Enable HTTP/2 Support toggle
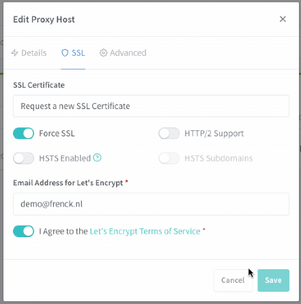 coord(169,134)
